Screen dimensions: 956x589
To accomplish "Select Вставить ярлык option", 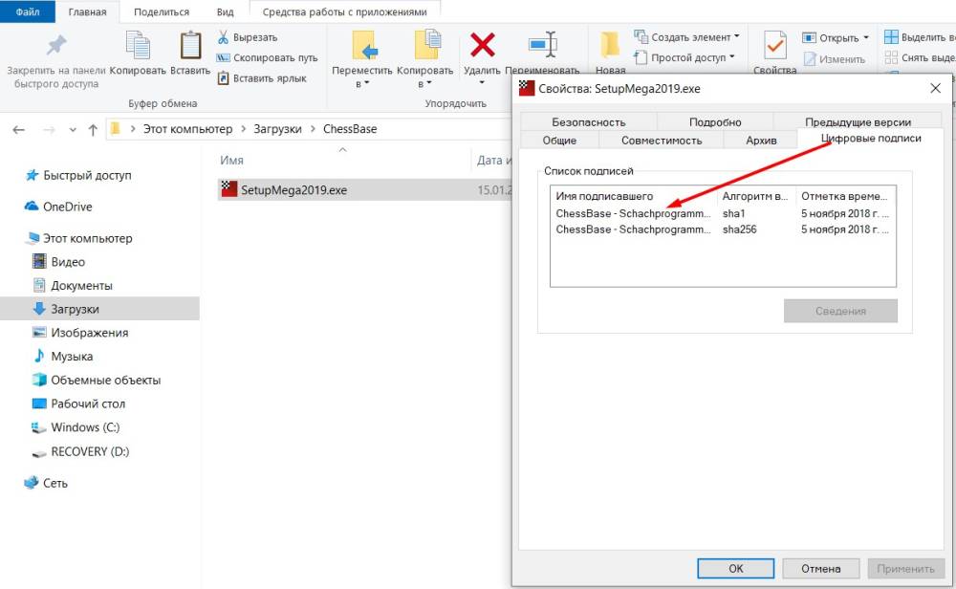I will click(262, 78).
